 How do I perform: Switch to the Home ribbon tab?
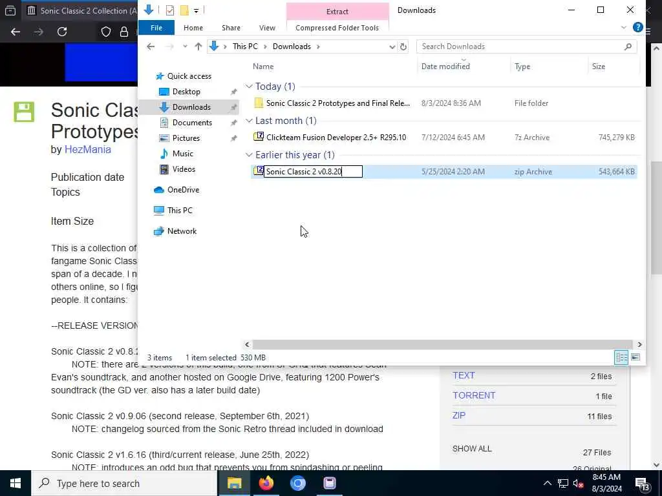coord(193,28)
